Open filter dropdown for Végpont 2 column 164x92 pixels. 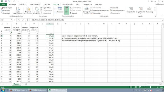(x=37, y=31)
